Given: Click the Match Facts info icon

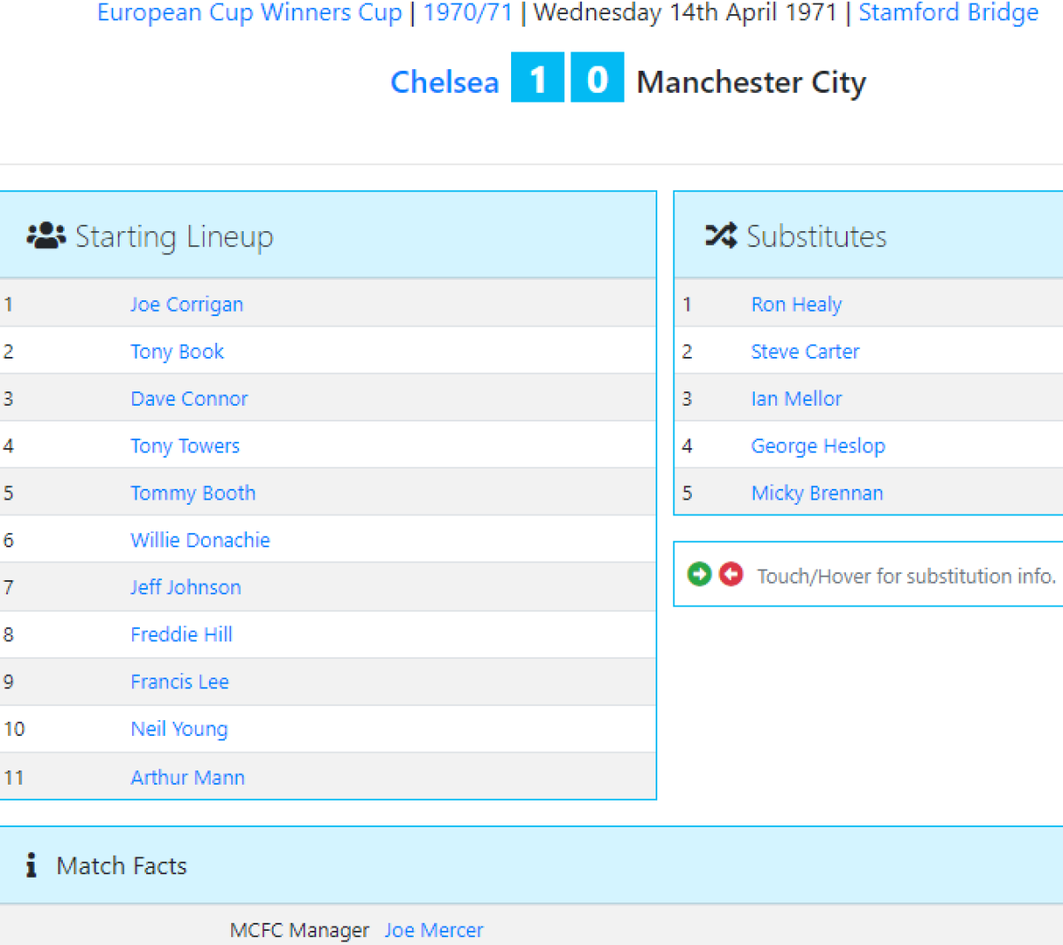Looking at the screenshot, I should pos(32,865).
